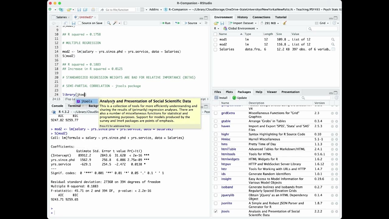Check the mod2 object checkbox
The height and width of the screenshot is (219, 389).
point(215,44)
